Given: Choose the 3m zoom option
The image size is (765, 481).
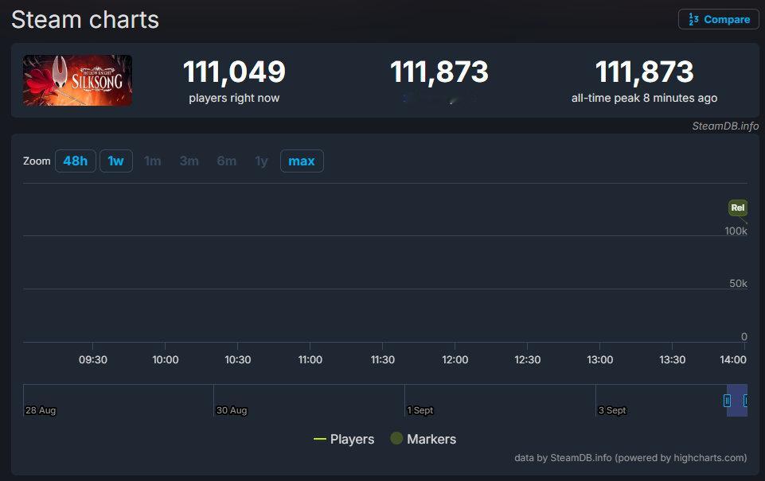Looking at the screenshot, I should tap(189, 161).
